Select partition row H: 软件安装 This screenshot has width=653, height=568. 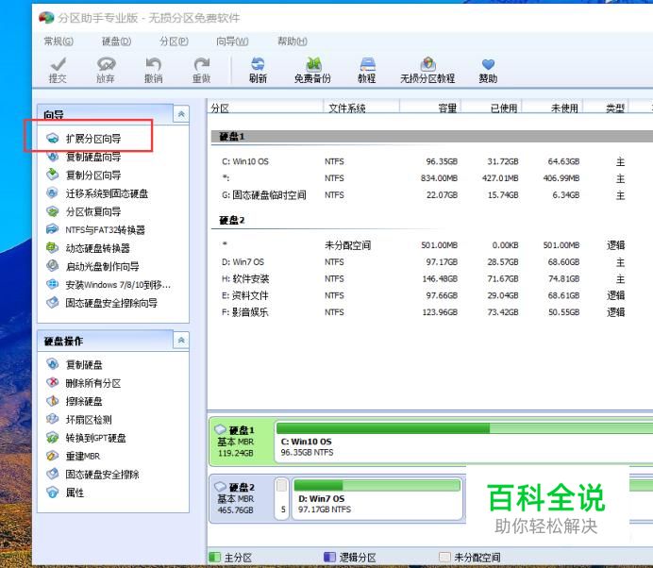432,278
